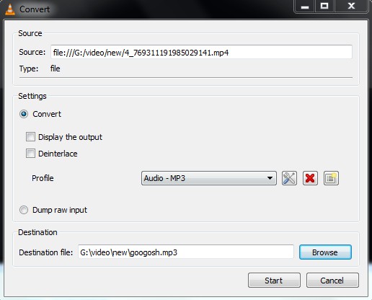Cancel the convert dialog
The image size is (372, 300).
pos(332,280)
